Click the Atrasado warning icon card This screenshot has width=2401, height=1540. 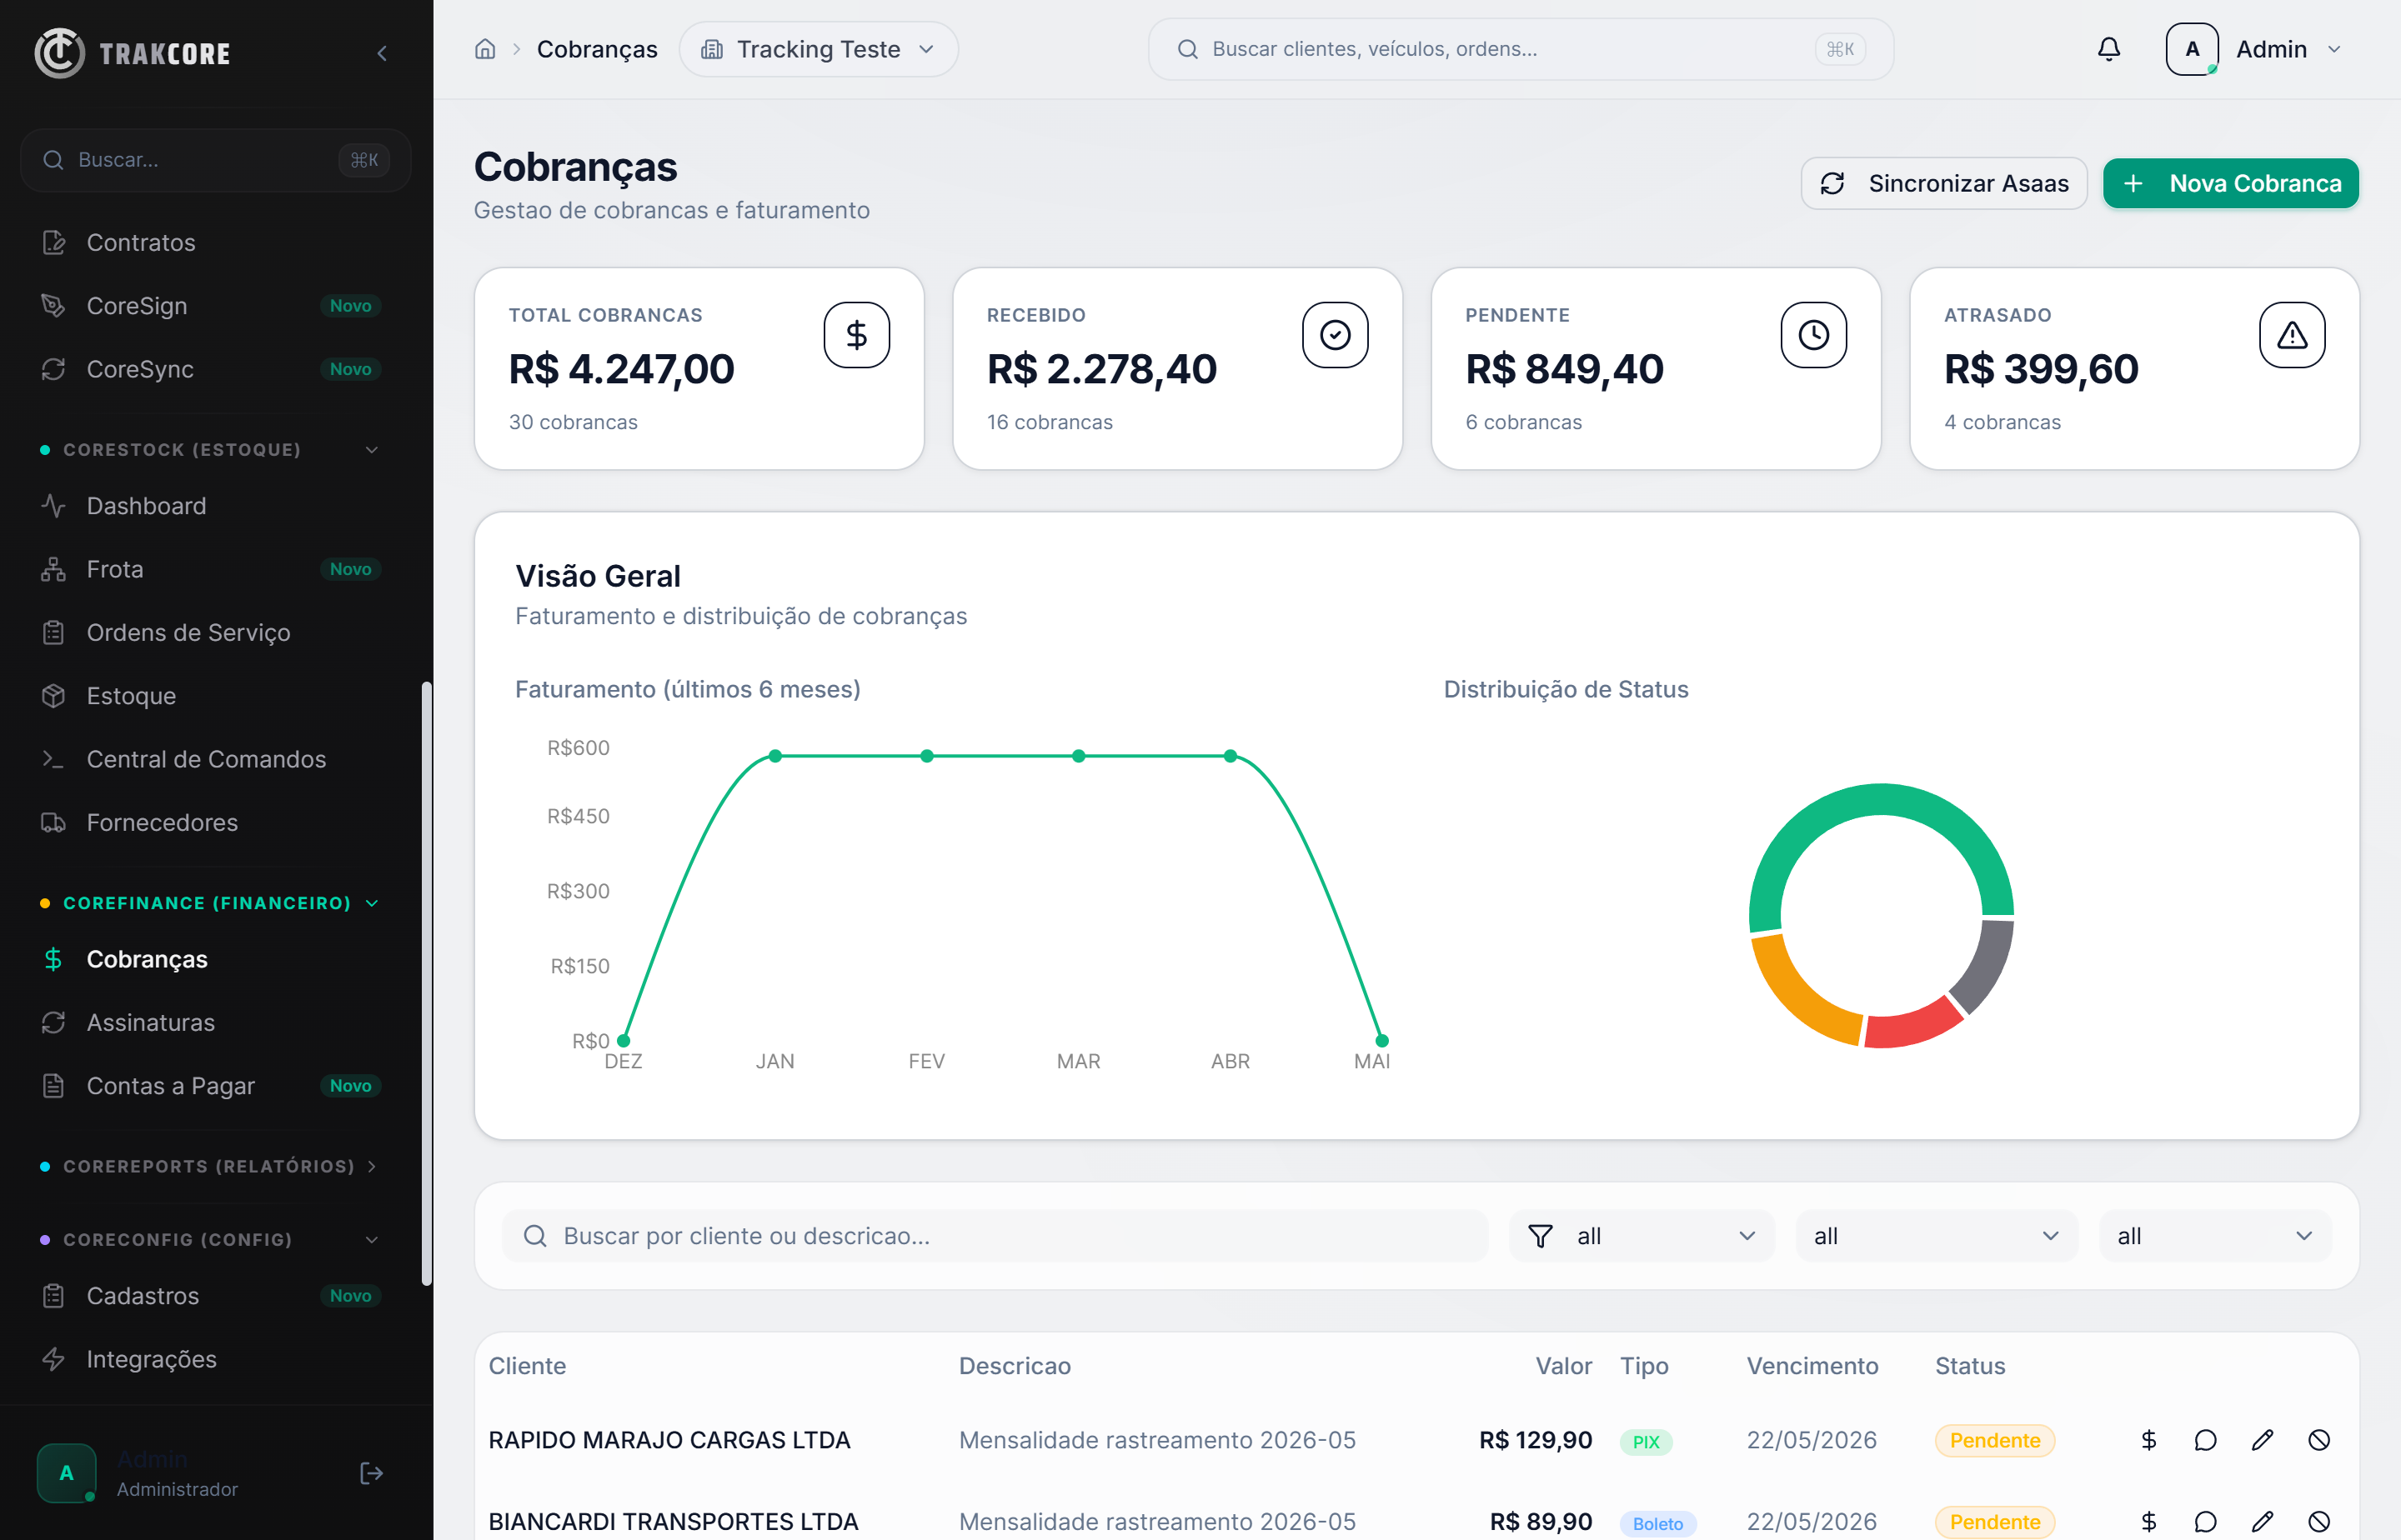point(2292,335)
